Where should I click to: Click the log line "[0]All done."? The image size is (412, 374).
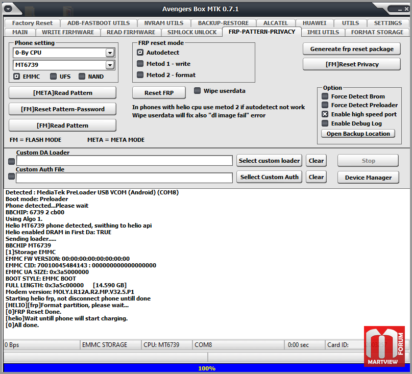coord(22,325)
